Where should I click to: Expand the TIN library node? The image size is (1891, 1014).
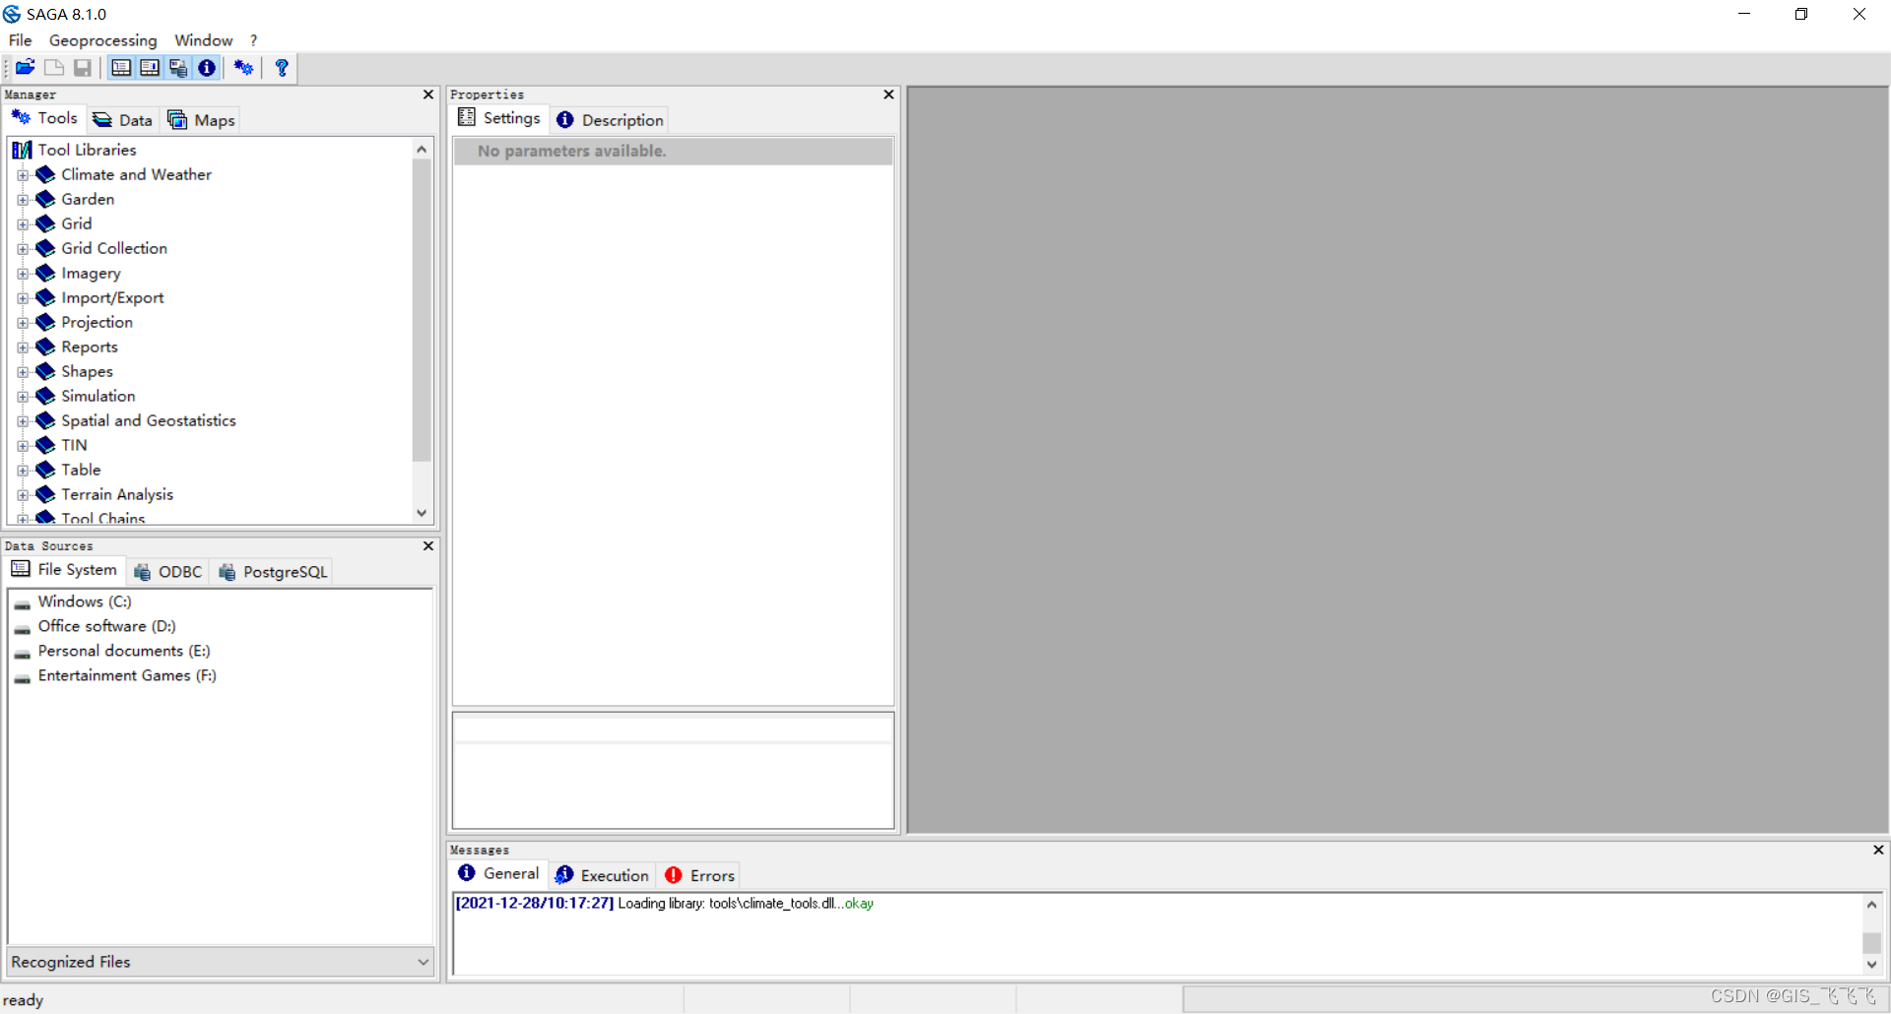point(23,446)
